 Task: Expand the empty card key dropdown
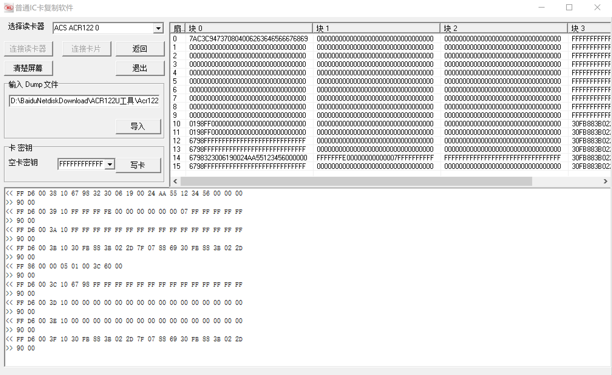tap(110, 164)
